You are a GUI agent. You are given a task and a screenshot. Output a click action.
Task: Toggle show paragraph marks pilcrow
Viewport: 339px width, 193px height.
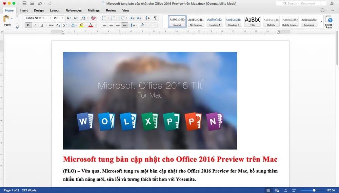pyautogui.click(x=155, y=18)
